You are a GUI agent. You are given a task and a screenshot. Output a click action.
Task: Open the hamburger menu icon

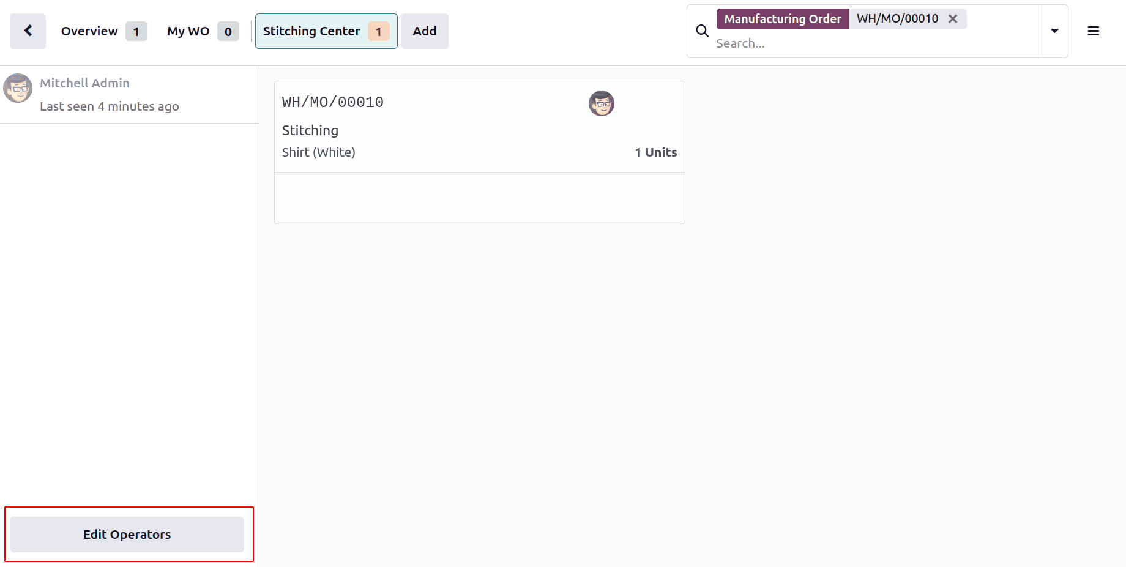point(1094,31)
